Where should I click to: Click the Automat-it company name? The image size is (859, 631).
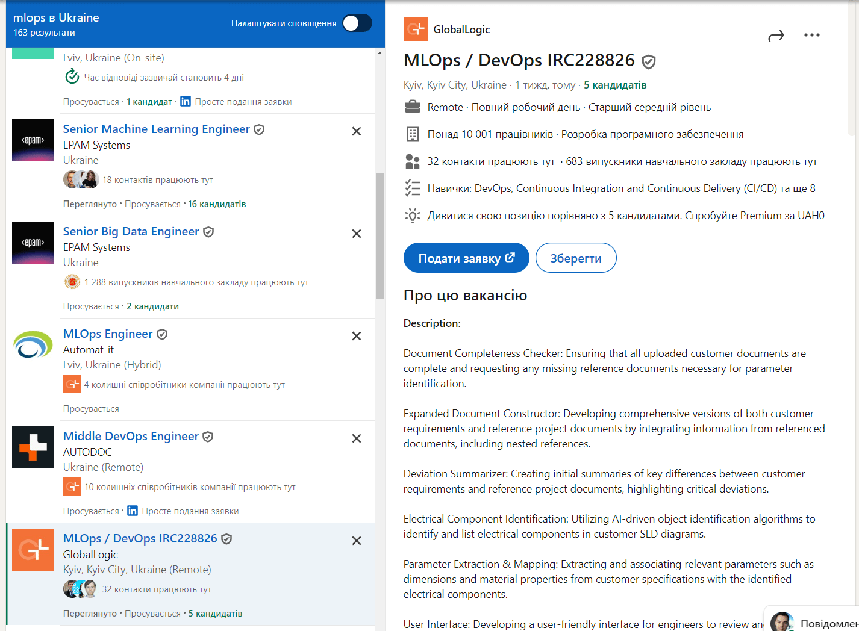(x=89, y=350)
